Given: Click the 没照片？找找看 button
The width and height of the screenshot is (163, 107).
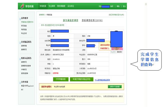Looking at the screenshot, I should click(115, 87).
